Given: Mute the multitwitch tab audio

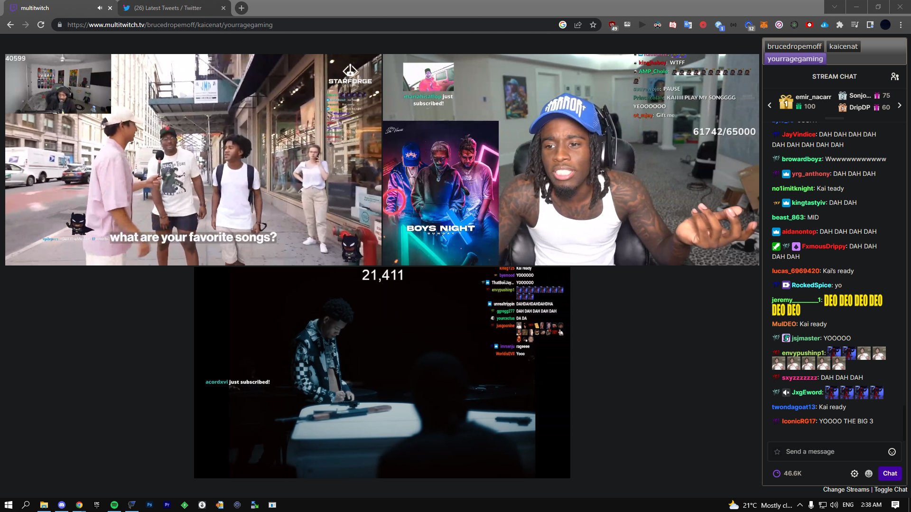Looking at the screenshot, I should pyautogui.click(x=100, y=8).
